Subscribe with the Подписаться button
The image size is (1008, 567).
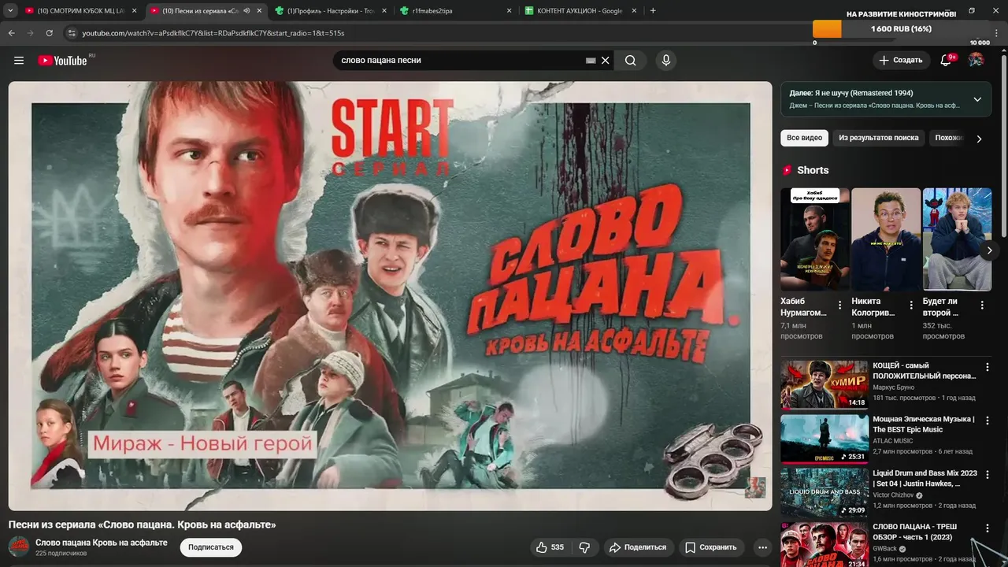[211, 547]
